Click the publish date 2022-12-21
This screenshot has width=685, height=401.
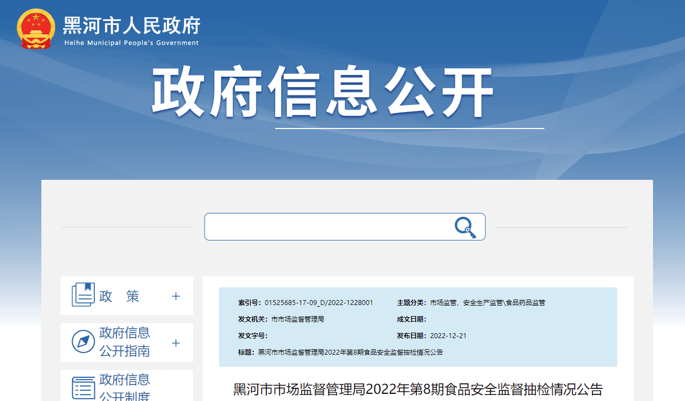pos(448,336)
